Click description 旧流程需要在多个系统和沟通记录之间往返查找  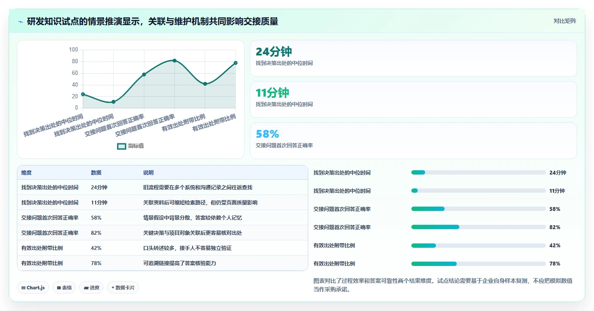click(198, 188)
